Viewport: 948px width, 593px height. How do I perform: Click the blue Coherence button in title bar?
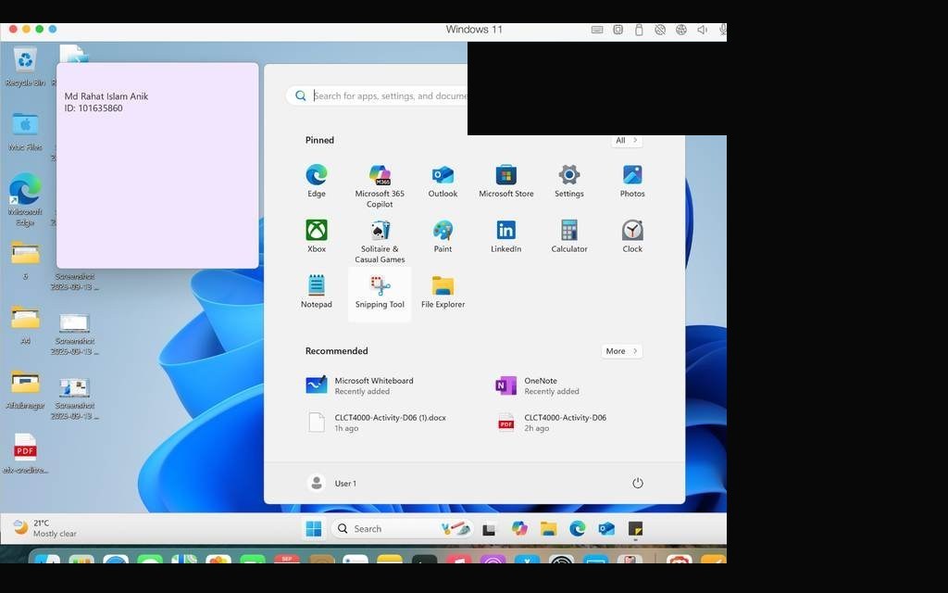(53, 29)
